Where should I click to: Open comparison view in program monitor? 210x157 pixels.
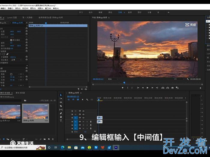coord(177,88)
